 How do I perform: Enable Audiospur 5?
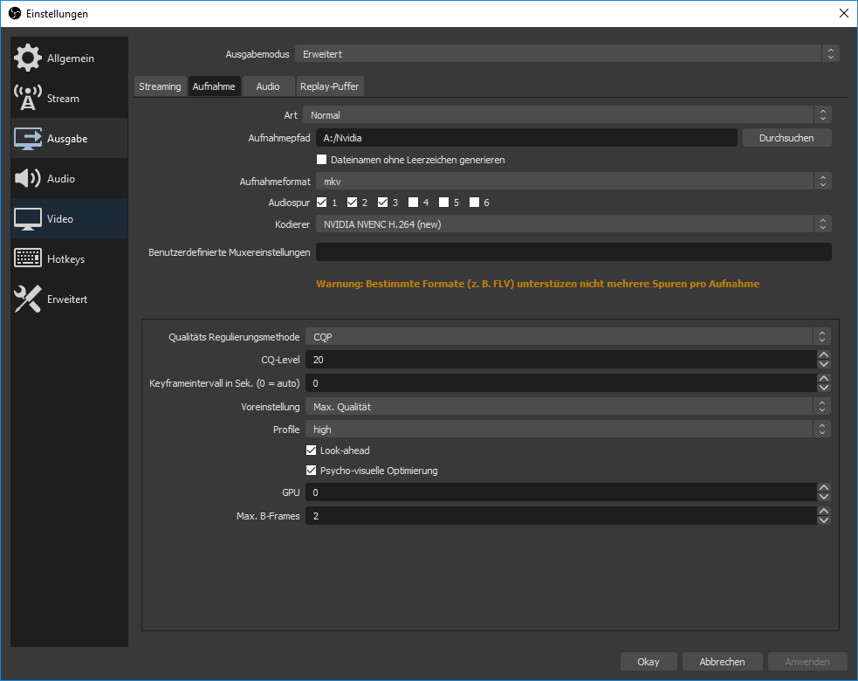pyautogui.click(x=443, y=203)
